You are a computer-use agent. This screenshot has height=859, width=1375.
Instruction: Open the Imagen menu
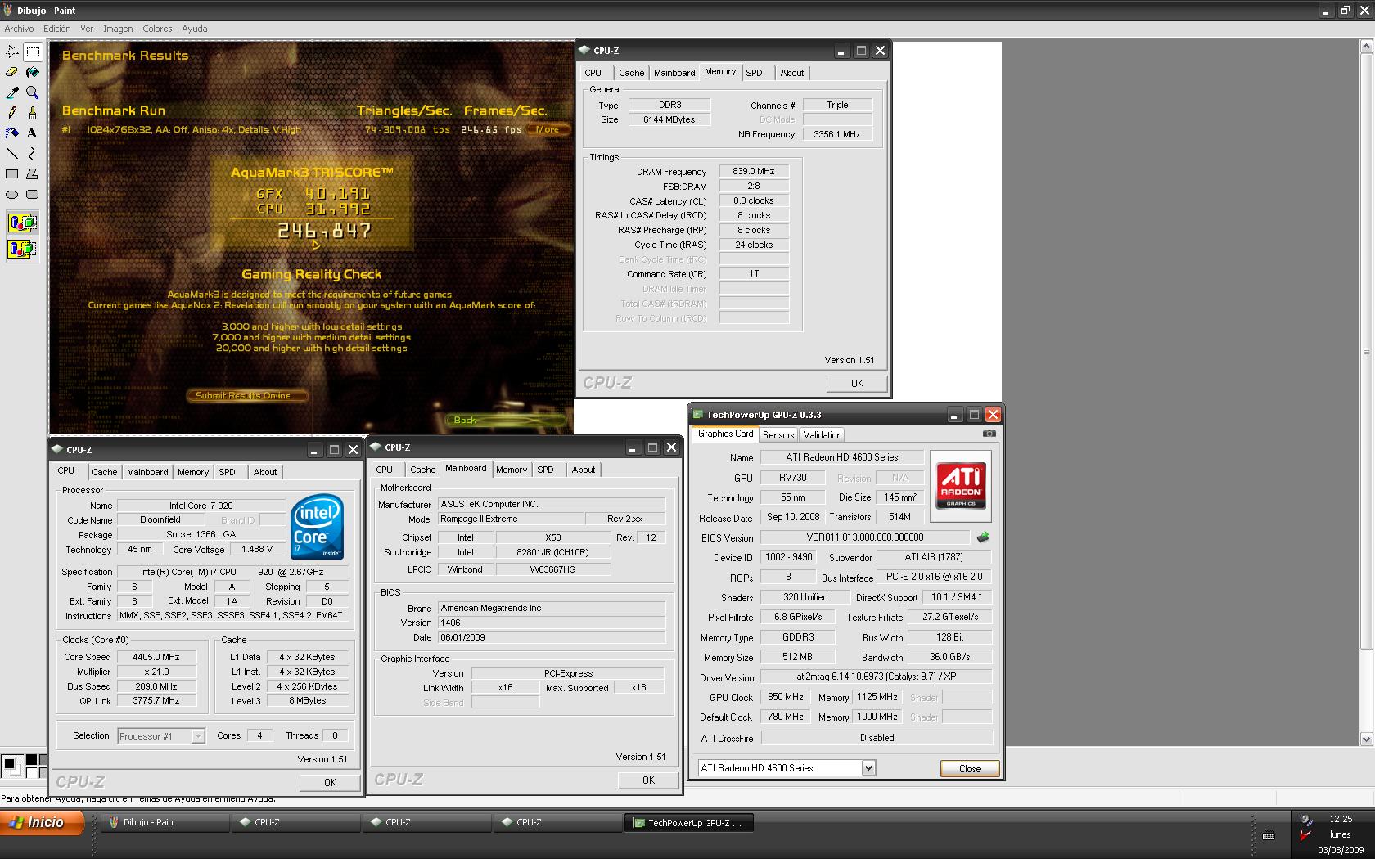118,29
